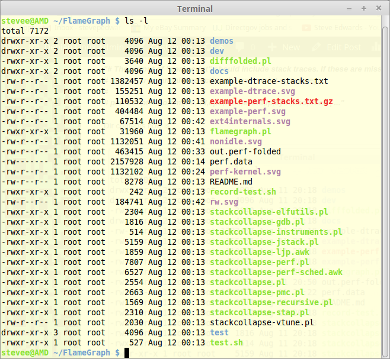Screen dimensions: 390x359
Task: Click the flamegraph.pl filename
Action: [x=241, y=131]
